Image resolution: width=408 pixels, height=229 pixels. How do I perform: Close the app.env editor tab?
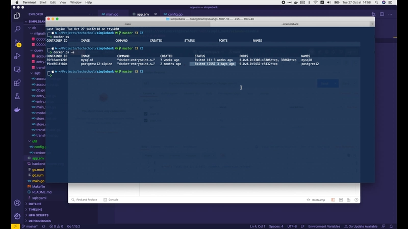(x=156, y=14)
